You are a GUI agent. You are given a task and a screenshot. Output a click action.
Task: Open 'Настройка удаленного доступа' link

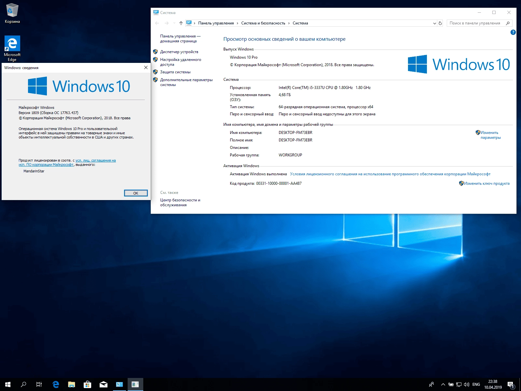click(x=180, y=62)
